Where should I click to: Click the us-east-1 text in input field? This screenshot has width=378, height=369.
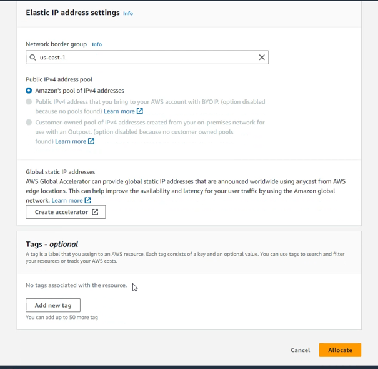[52, 58]
